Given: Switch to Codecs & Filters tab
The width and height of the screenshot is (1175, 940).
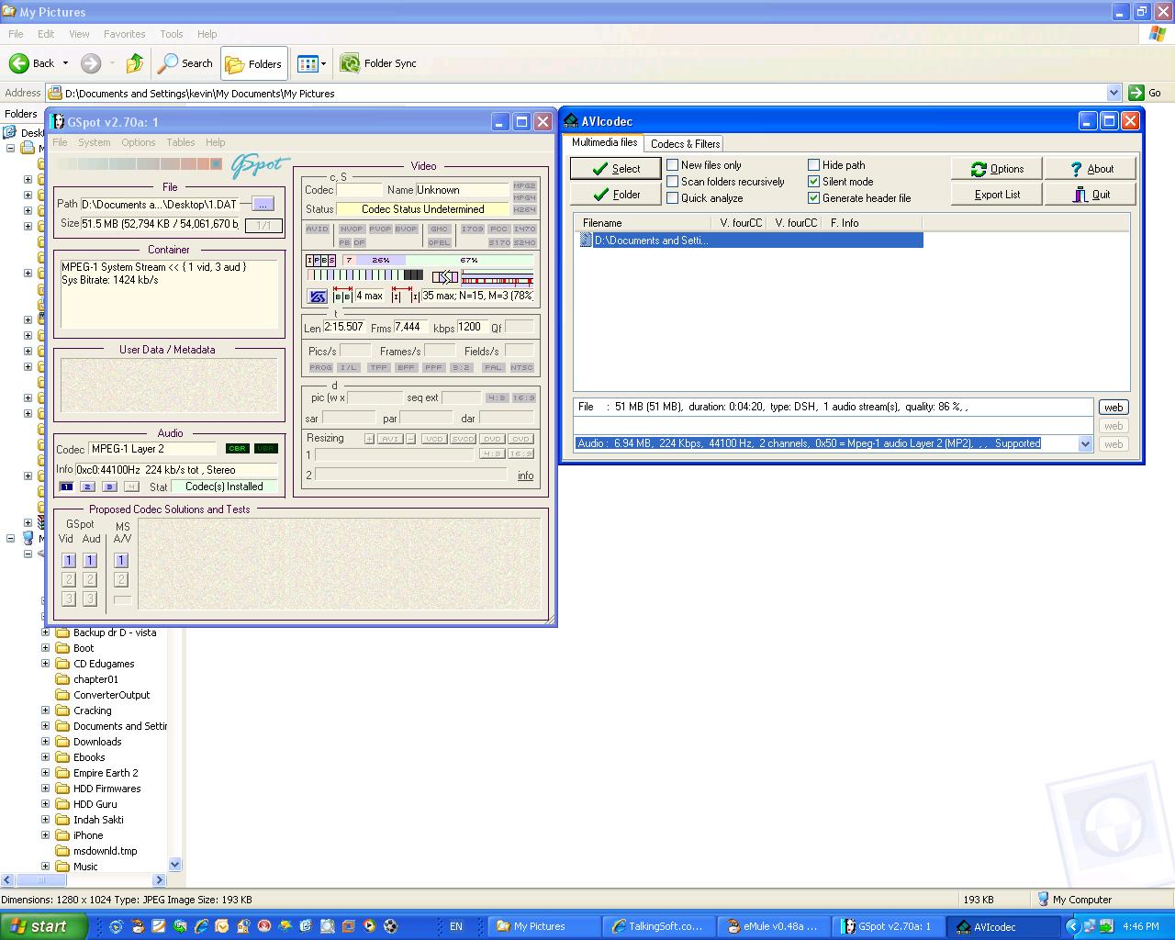Looking at the screenshot, I should click(x=685, y=143).
